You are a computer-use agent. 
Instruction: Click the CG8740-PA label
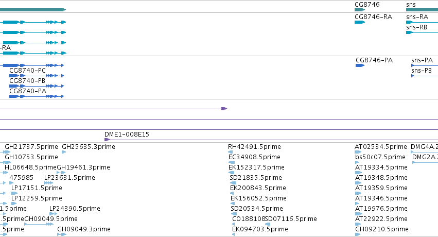28,91
